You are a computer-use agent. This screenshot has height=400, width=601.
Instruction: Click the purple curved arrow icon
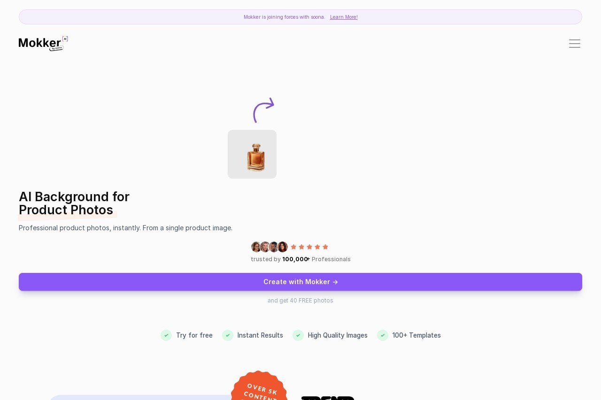point(263,110)
